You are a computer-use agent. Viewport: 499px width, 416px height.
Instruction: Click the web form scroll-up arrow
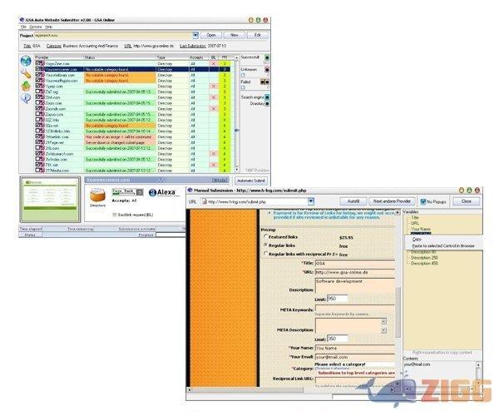(x=398, y=212)
